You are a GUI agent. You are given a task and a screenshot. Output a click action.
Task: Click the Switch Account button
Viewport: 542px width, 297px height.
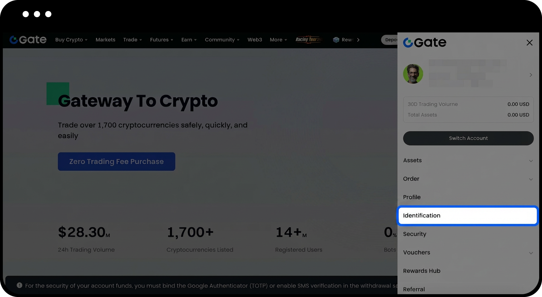[468, 138]
